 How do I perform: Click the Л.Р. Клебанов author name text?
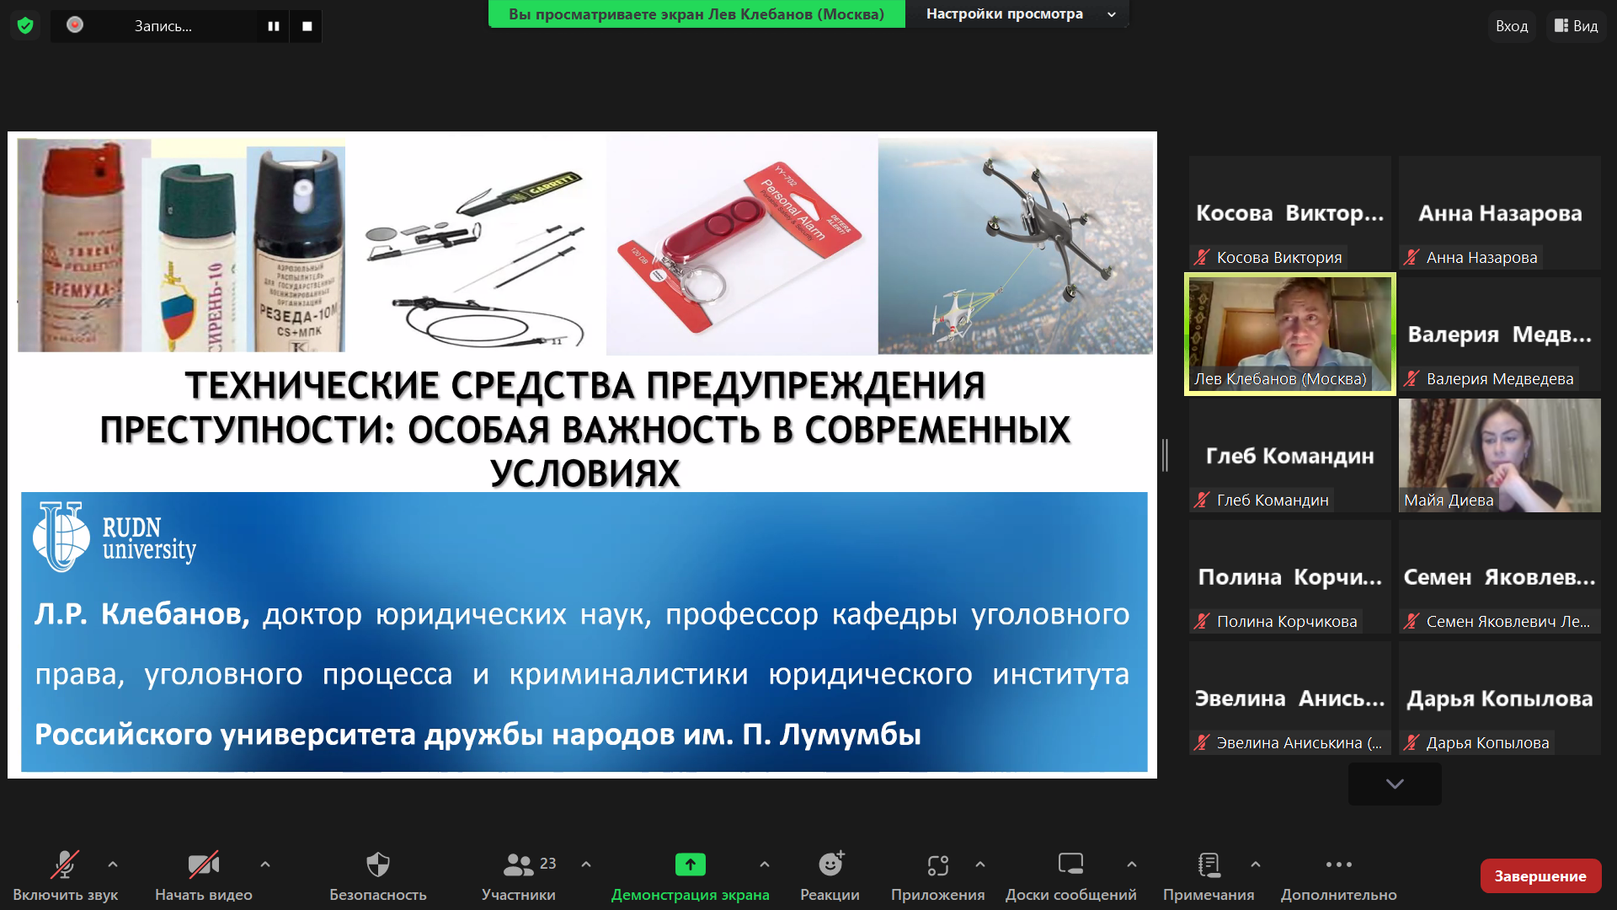(x=142, y=614)
